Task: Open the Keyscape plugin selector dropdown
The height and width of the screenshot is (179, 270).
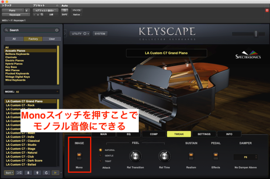Action: tap(16, 14)
